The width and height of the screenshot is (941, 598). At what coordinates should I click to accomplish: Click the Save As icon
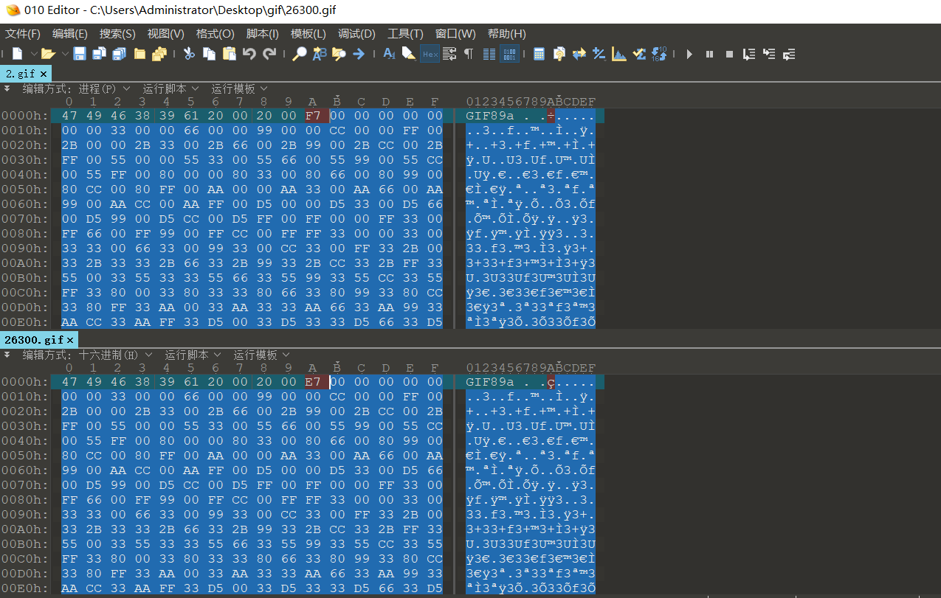[99, 54]
